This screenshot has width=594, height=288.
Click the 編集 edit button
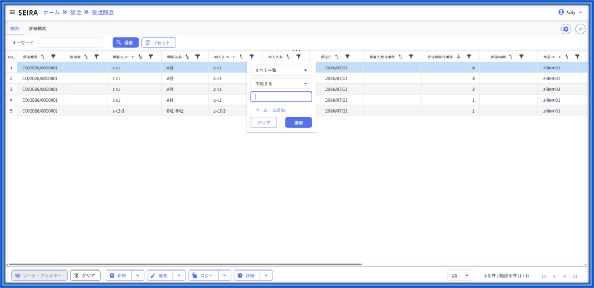160,275
